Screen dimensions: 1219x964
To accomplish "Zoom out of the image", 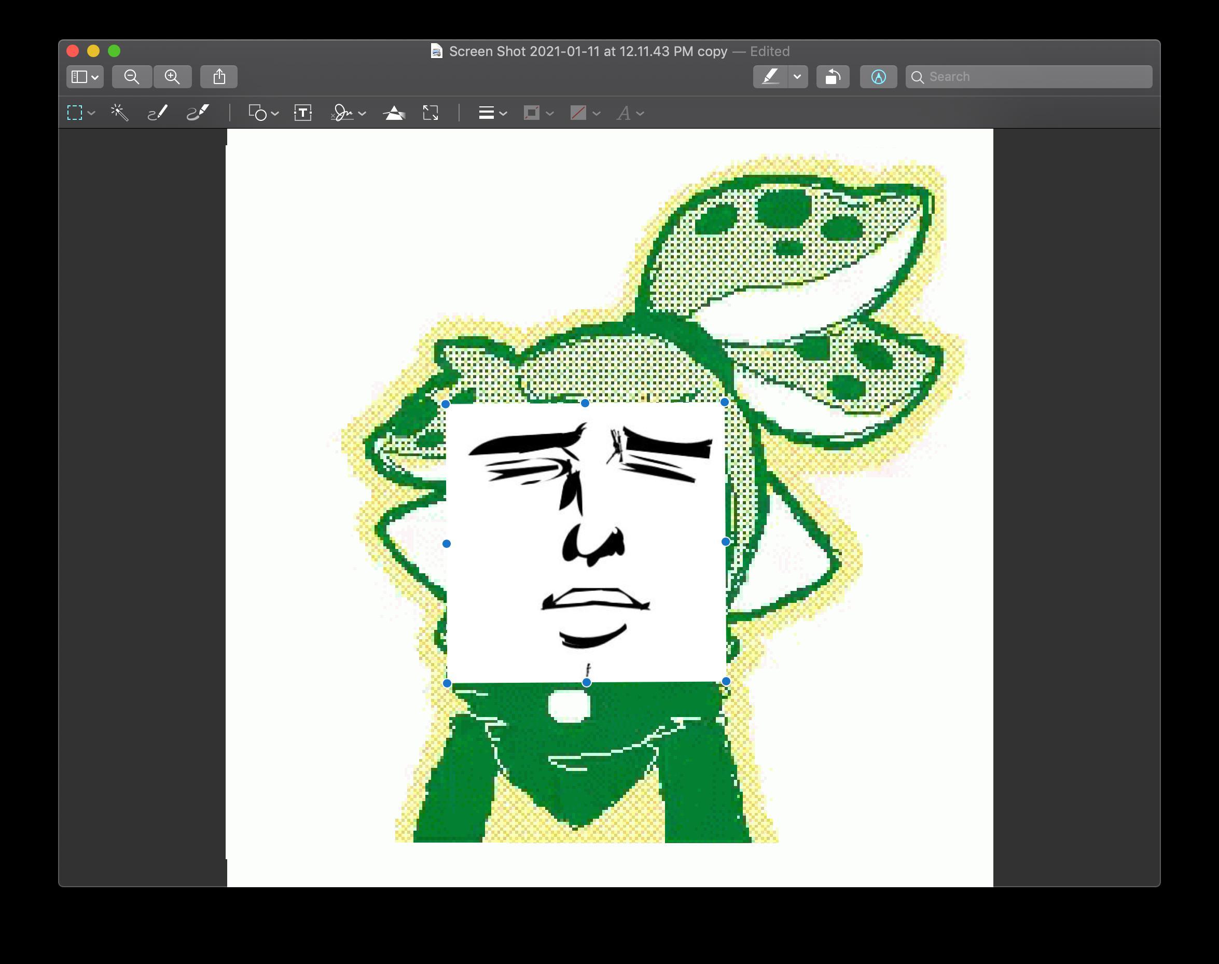I will (x=132, y=77).
